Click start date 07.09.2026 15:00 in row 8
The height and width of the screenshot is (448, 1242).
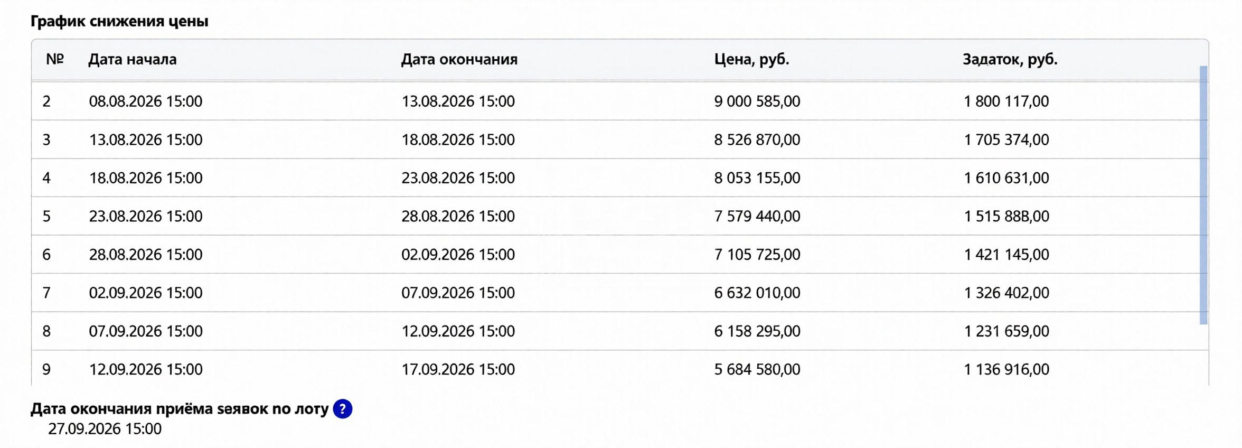(146, 331)
